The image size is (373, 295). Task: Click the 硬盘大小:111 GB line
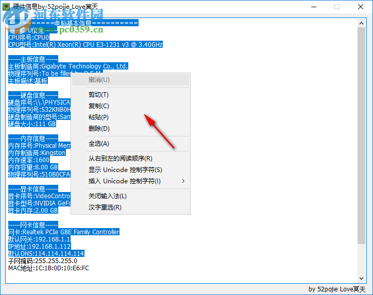pos(32,124)
